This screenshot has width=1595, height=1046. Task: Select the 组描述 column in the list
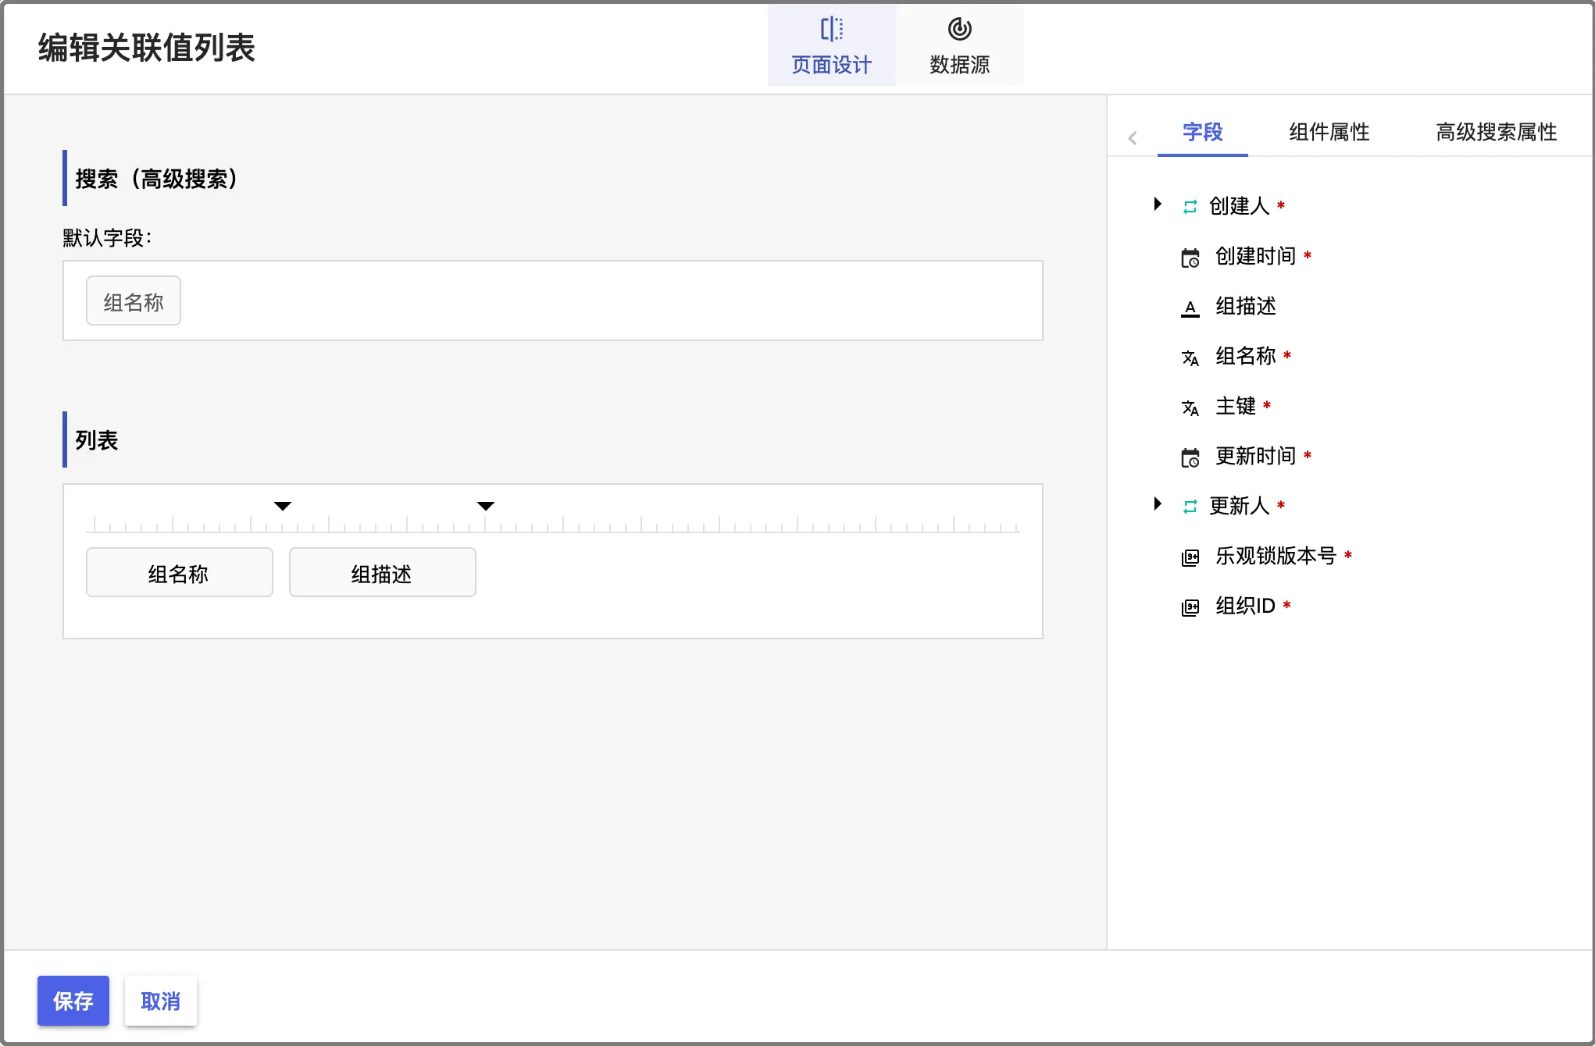point(382,573)
